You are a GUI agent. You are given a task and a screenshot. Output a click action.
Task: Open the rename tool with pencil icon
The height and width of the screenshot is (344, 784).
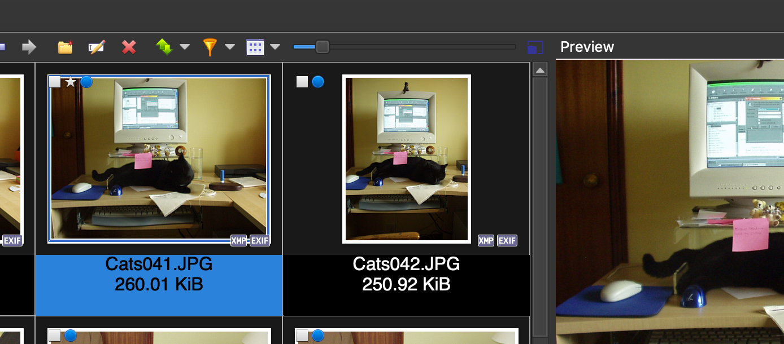pyautogui.click(x=97, y=47)
